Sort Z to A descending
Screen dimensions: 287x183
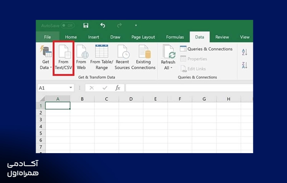point(244,65)
